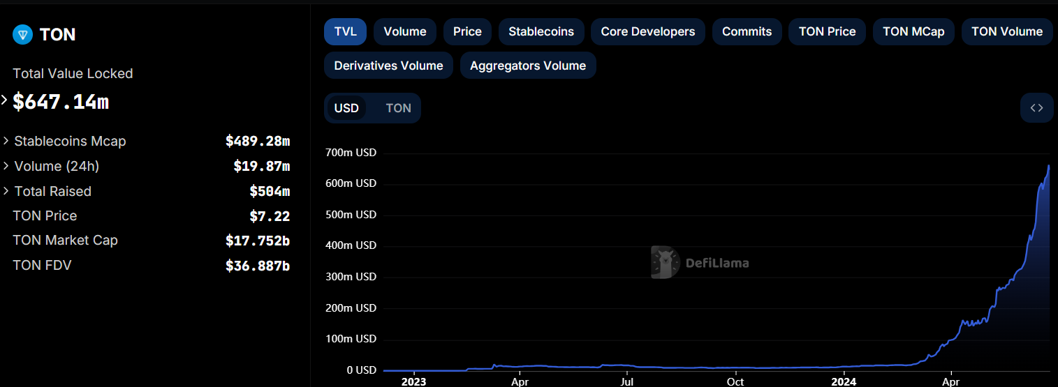
Task: Enable the TON Volume metric
Action: click(1006, 31)
